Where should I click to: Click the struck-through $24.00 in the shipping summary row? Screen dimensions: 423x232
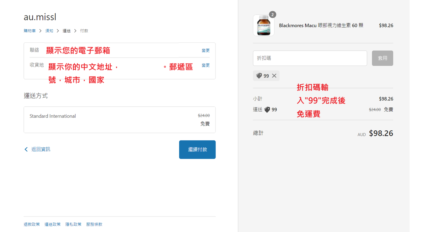375,110
